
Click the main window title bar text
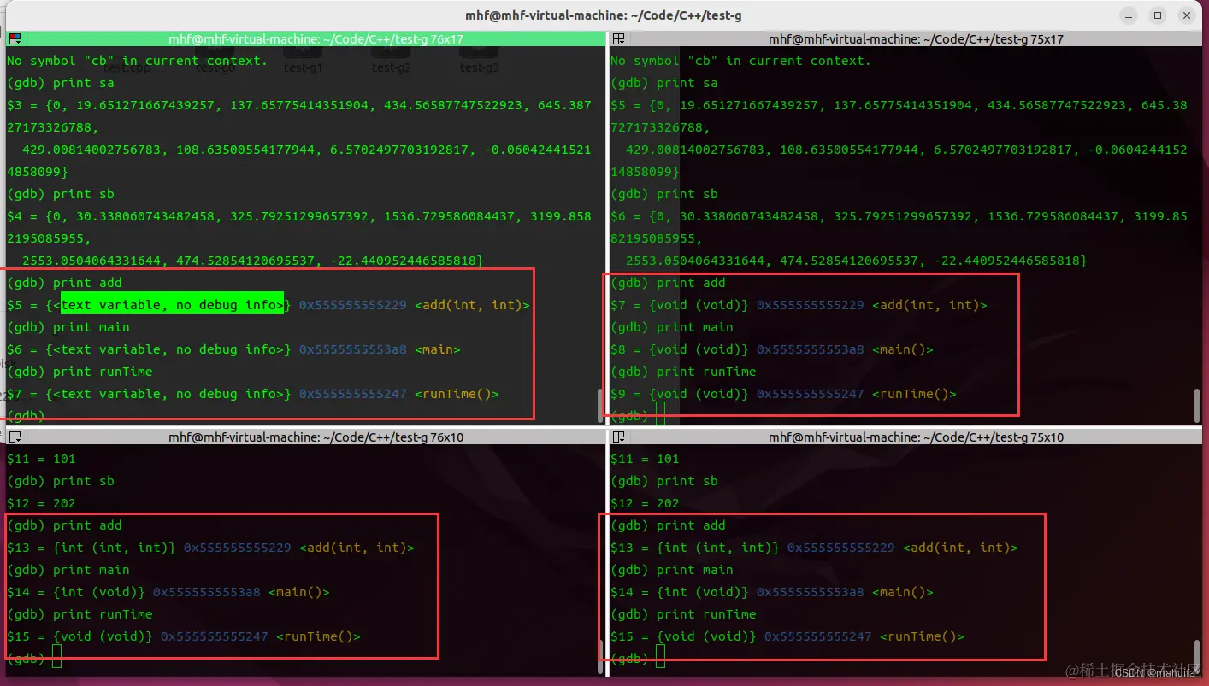point(604,15)
